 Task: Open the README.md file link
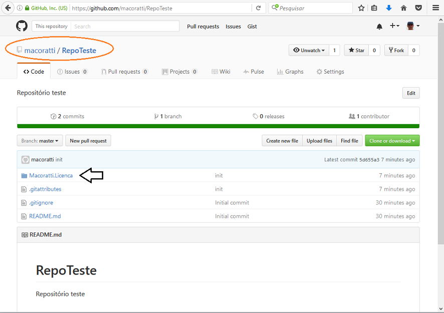[45, 216]
